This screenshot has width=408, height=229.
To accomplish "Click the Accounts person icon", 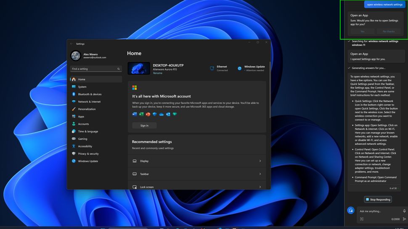I will [74, 124].
